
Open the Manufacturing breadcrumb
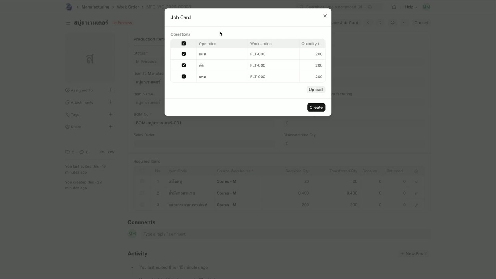point(95,7)
